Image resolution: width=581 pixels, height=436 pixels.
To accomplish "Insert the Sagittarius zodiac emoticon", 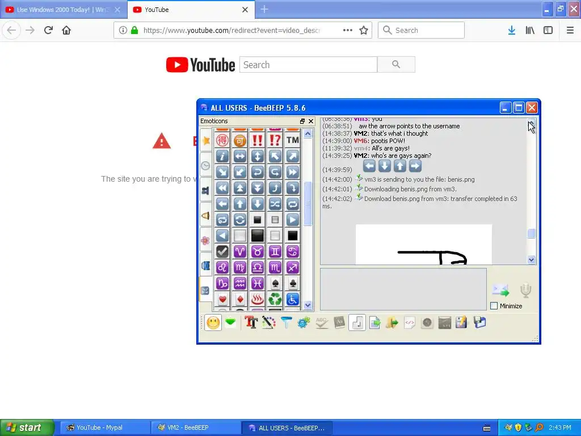I will (x=292, y=267).
